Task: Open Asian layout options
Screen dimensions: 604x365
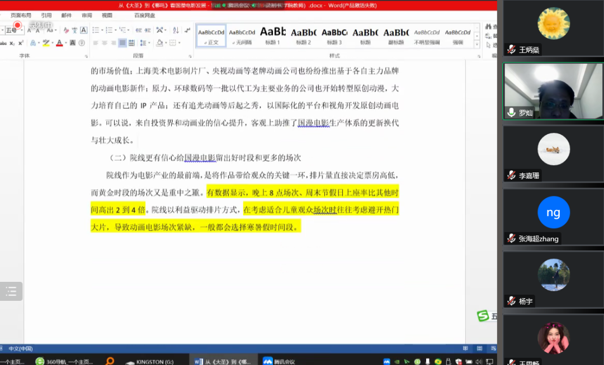Action: pyautogui.click(x=159, y=30)
